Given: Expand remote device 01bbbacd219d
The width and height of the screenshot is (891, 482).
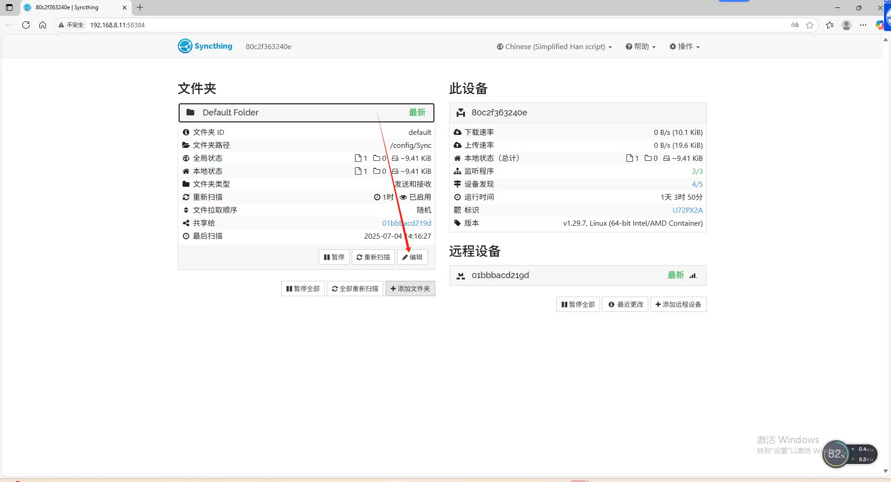Looking at the screenshot, I should [x=577, y=275].
